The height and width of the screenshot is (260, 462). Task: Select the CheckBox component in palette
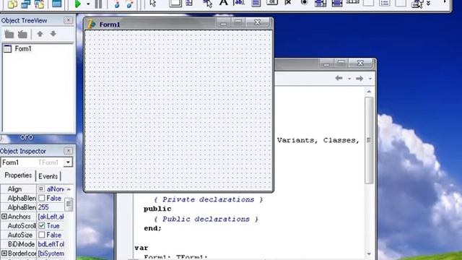pyautogui.click(x=288, y=3)
